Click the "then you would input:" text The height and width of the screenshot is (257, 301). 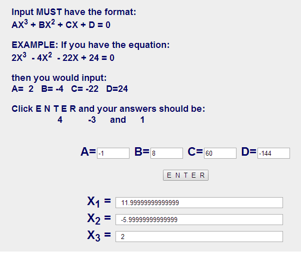(59, 78)
